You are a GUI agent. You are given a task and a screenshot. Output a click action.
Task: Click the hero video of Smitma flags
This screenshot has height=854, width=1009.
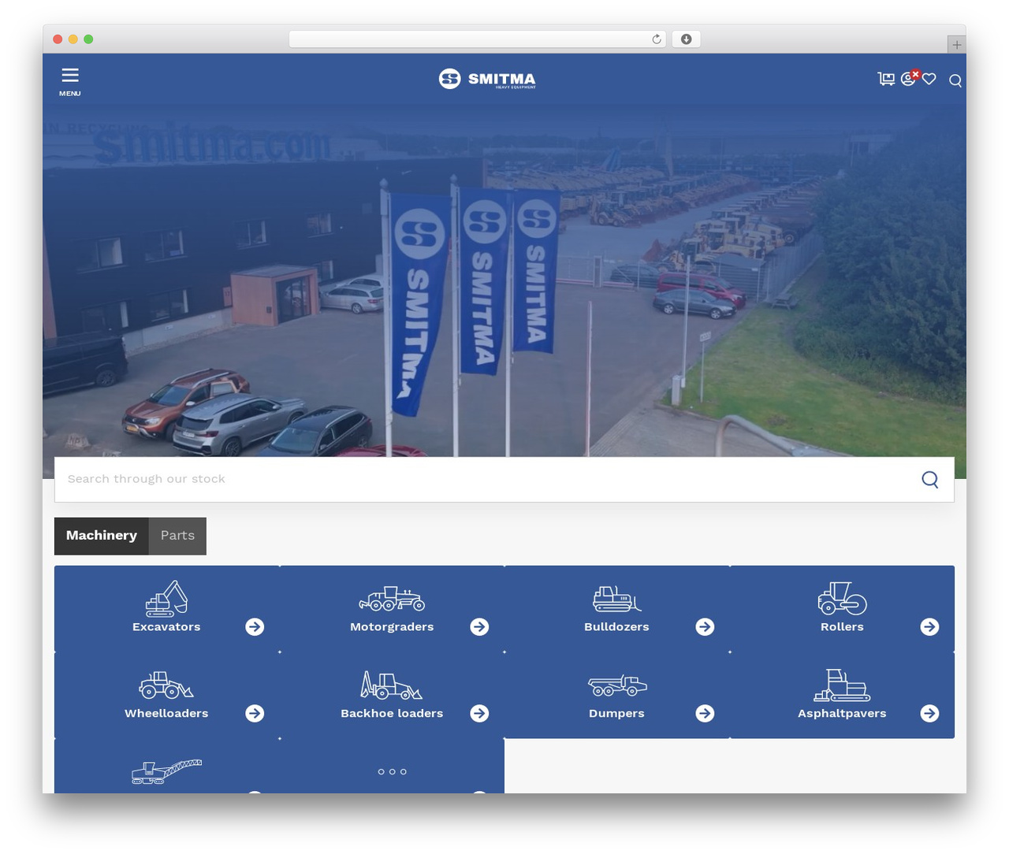click(x=504, y=280)
